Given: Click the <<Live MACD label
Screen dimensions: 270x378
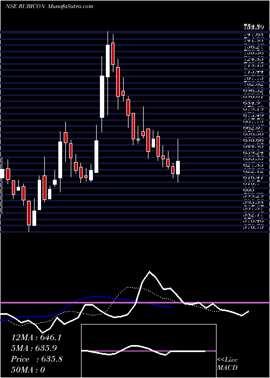Looking at the screenshot, I should pos(227,364).
